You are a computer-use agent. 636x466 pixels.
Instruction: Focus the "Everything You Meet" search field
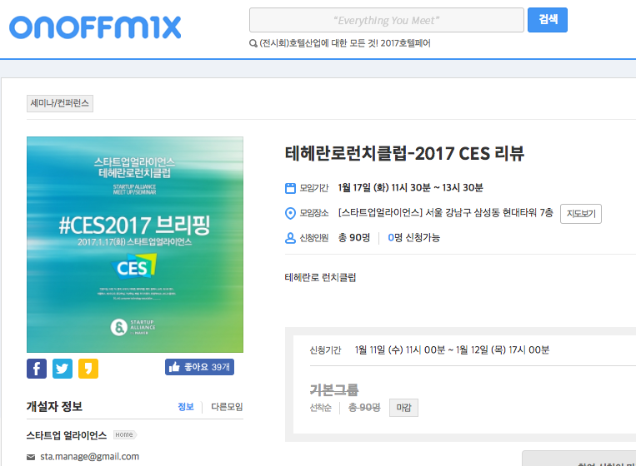[x=386, y=20]
